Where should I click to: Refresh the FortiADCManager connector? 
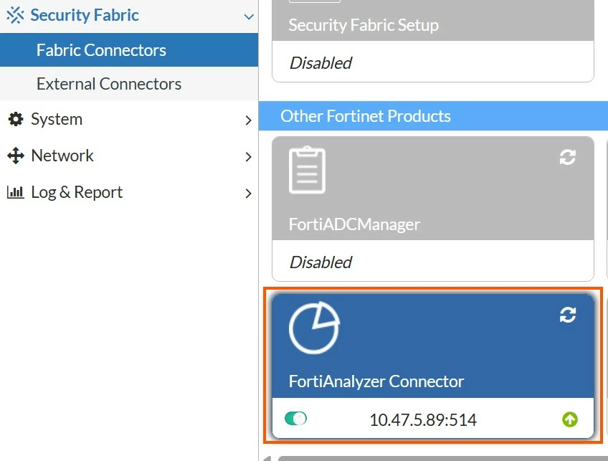[x=567, y=157]
